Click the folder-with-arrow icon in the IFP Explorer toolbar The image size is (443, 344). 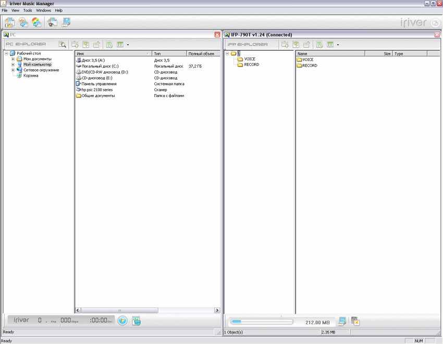pyautogui.click(x=285, y=44)
